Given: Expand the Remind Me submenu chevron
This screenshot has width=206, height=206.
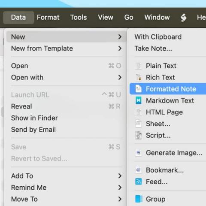Looking at the screenshot, I should pyautogui.click(x=120, y=188).
